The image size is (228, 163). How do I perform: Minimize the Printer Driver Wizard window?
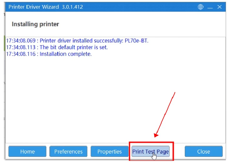coord(210,7)
